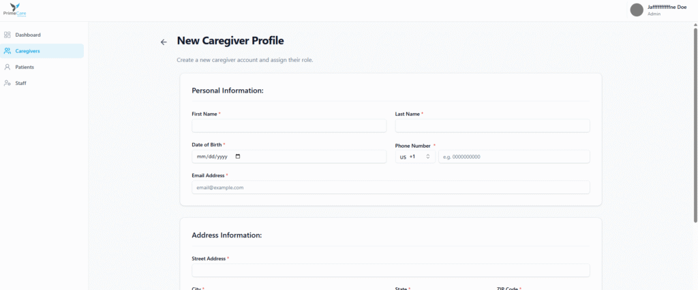Image resolution: width=698 pixels, height=290 pixels.
Task: Click the vertical page scrollbar thumb
Action: tap(695, 123)
